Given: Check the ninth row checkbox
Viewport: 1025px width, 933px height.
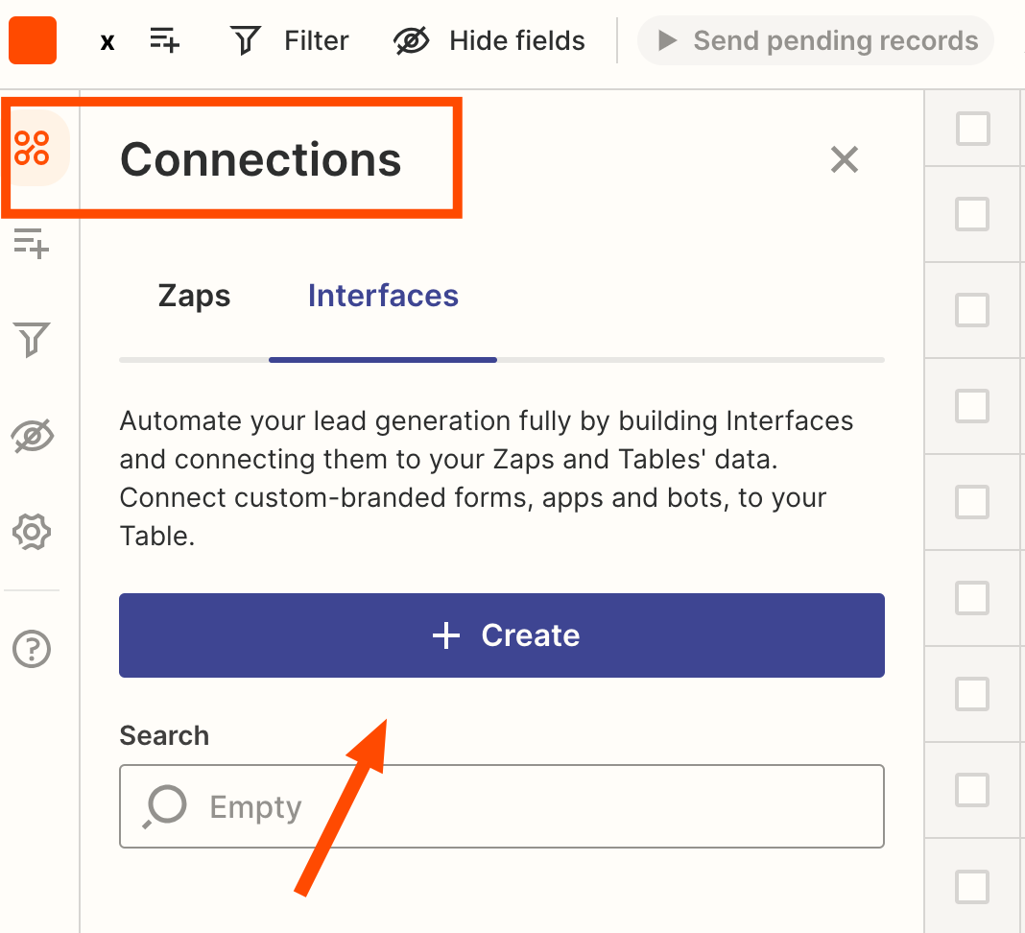Looking at the screenshot, I should (x=972, y=887).
